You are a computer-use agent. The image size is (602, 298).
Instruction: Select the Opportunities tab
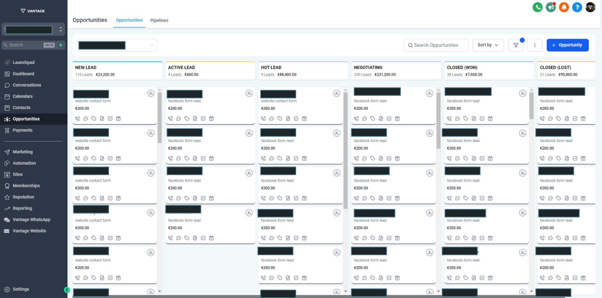point(129,20)
